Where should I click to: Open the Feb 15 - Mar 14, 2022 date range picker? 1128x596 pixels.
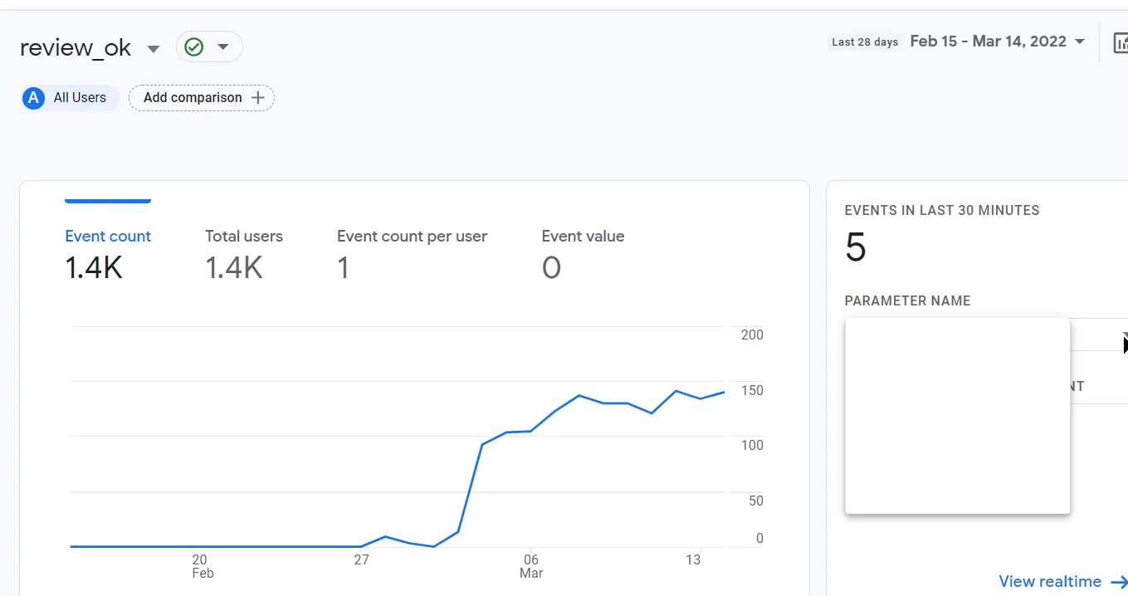point(998,42)
